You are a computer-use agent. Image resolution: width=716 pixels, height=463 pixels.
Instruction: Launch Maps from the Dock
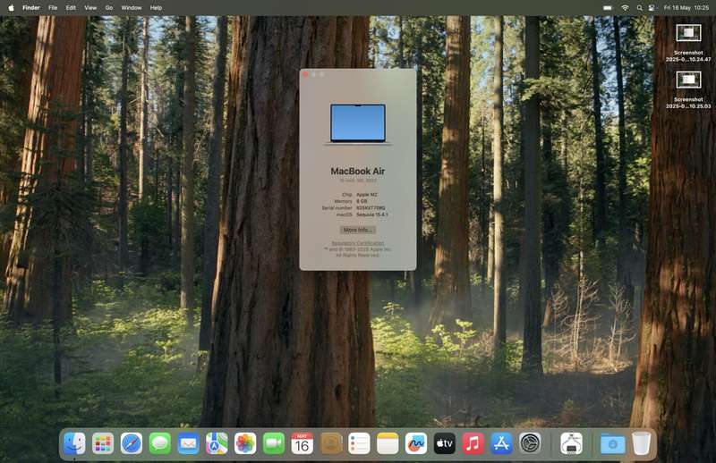click(217, 443)
